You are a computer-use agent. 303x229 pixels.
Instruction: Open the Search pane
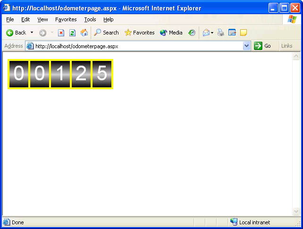pos(106,33)
